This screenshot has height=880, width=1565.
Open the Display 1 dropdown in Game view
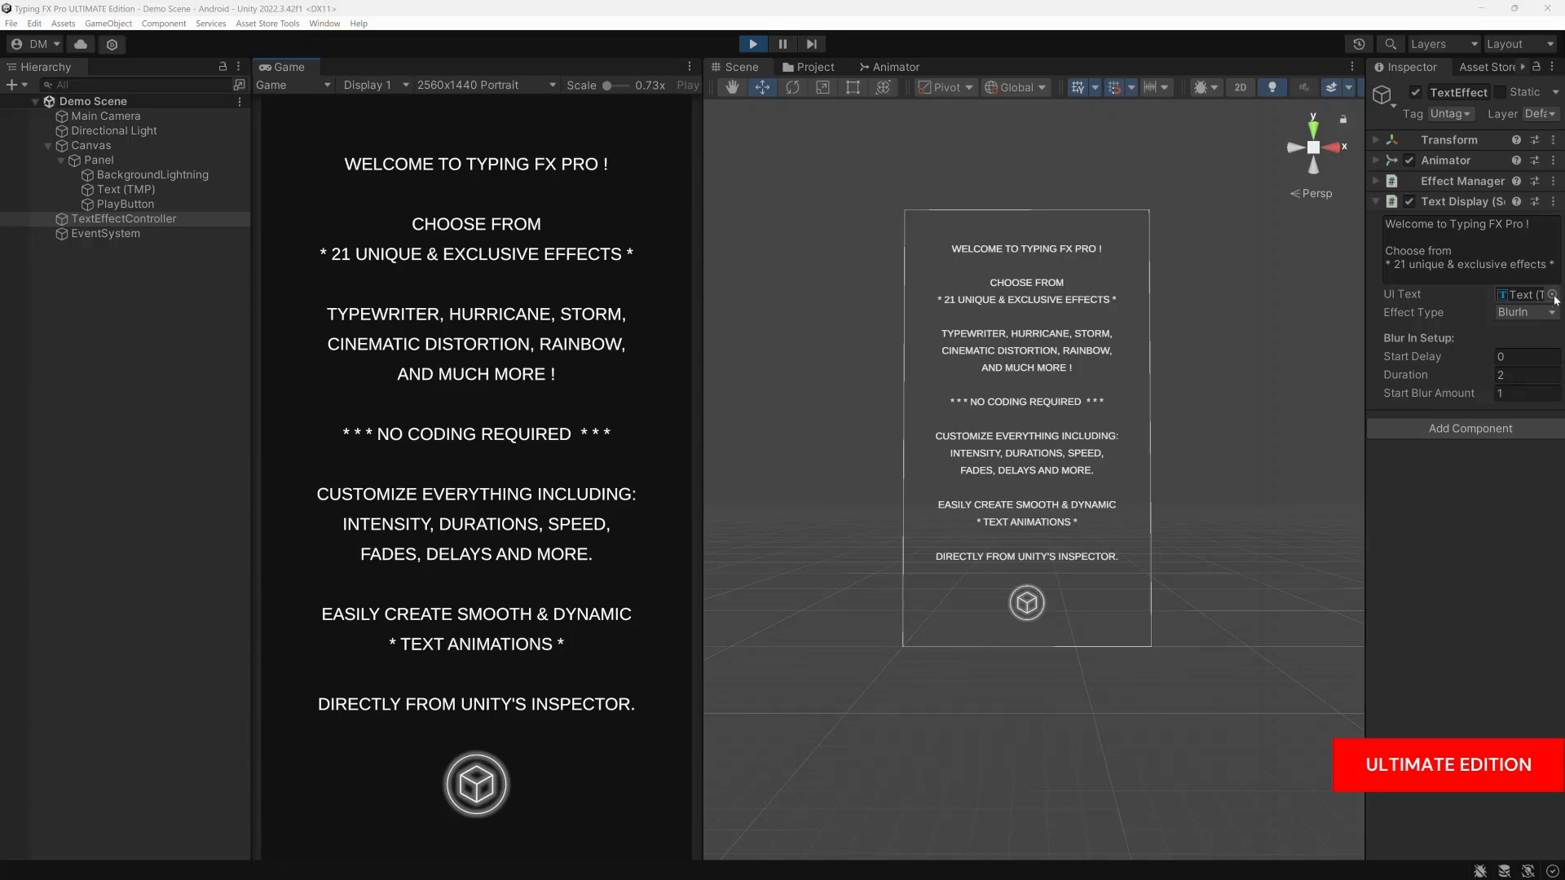click(x=376, y=85)
